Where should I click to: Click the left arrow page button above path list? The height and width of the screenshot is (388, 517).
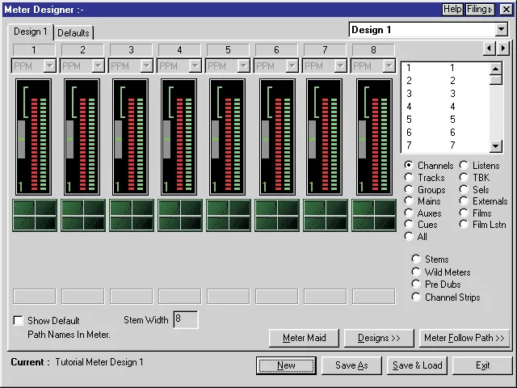pos(490,48)
